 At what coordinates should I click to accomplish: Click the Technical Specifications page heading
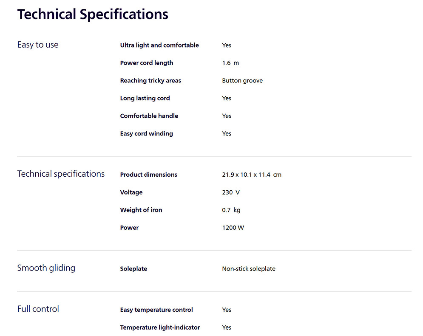point(93,14)
